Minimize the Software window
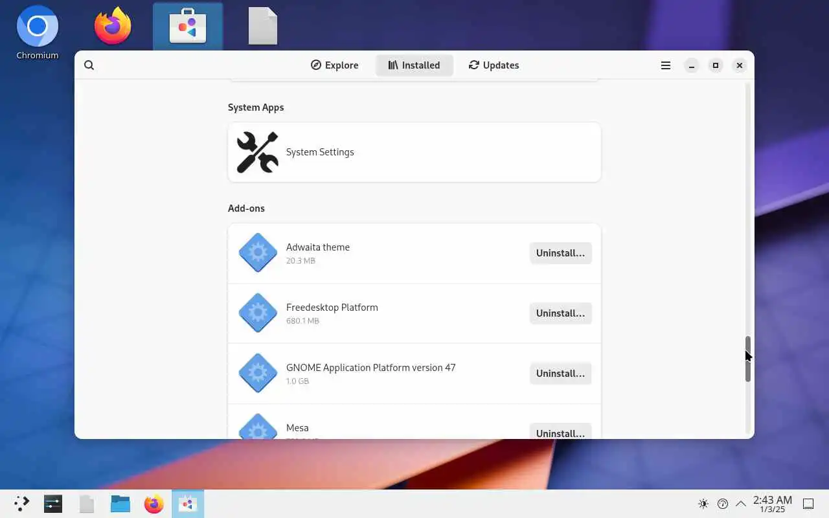This screenshot has height=518, width=829. pos(692,65)
